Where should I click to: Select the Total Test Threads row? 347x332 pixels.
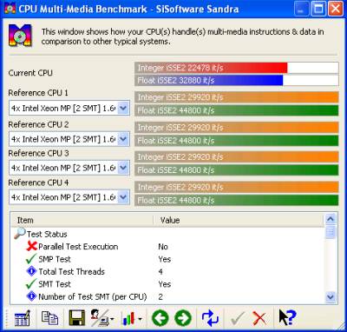(x=167, y=271)
